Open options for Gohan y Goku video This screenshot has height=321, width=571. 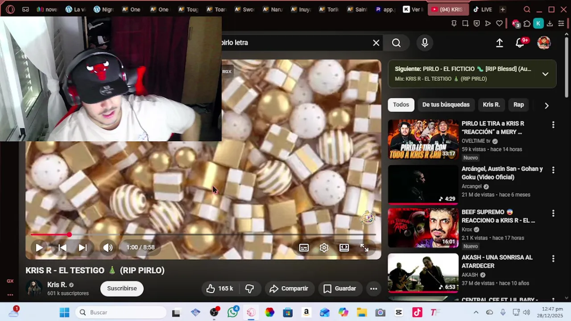tap(553, 170)
